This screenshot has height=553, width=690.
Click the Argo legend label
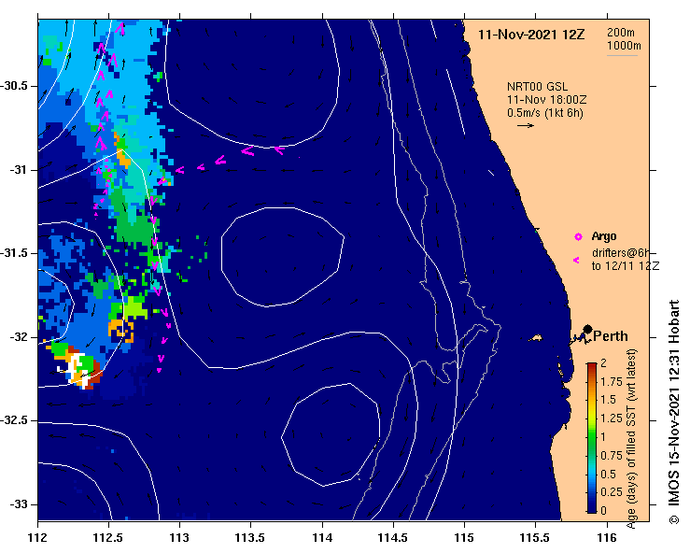pos(604,236)
